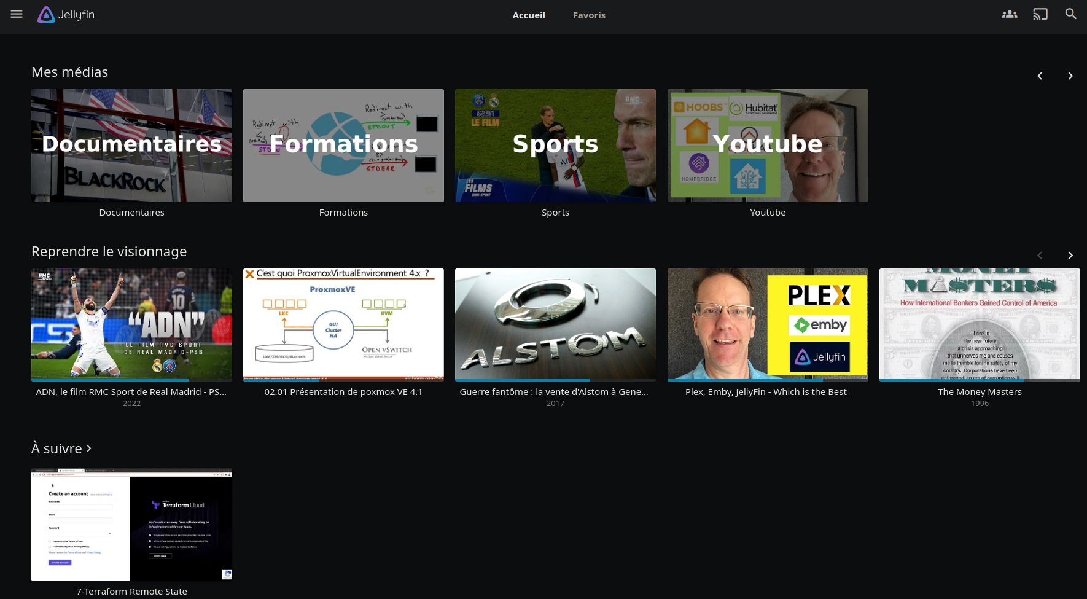Click the year 2022 under ADN film
The image size is (1087, 599).
coord(131,404)
